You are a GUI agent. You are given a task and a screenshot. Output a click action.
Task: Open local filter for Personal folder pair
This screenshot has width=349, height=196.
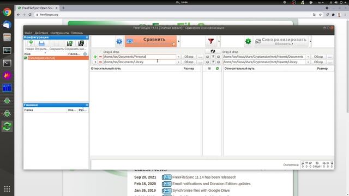coord(213,57)
